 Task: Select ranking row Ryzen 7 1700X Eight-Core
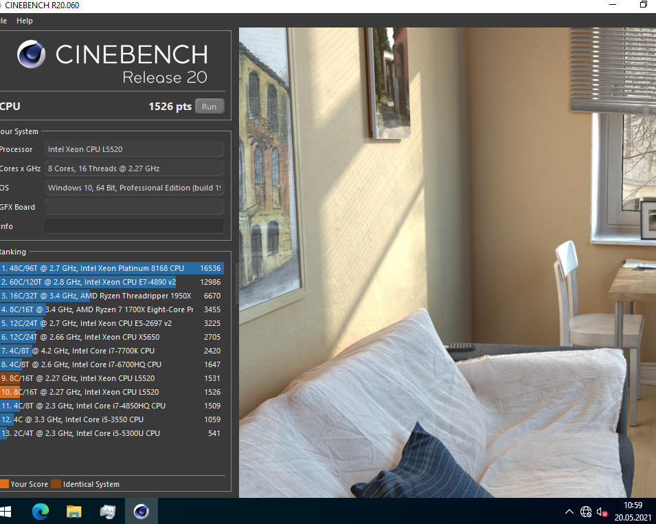(x=112, y=309)
